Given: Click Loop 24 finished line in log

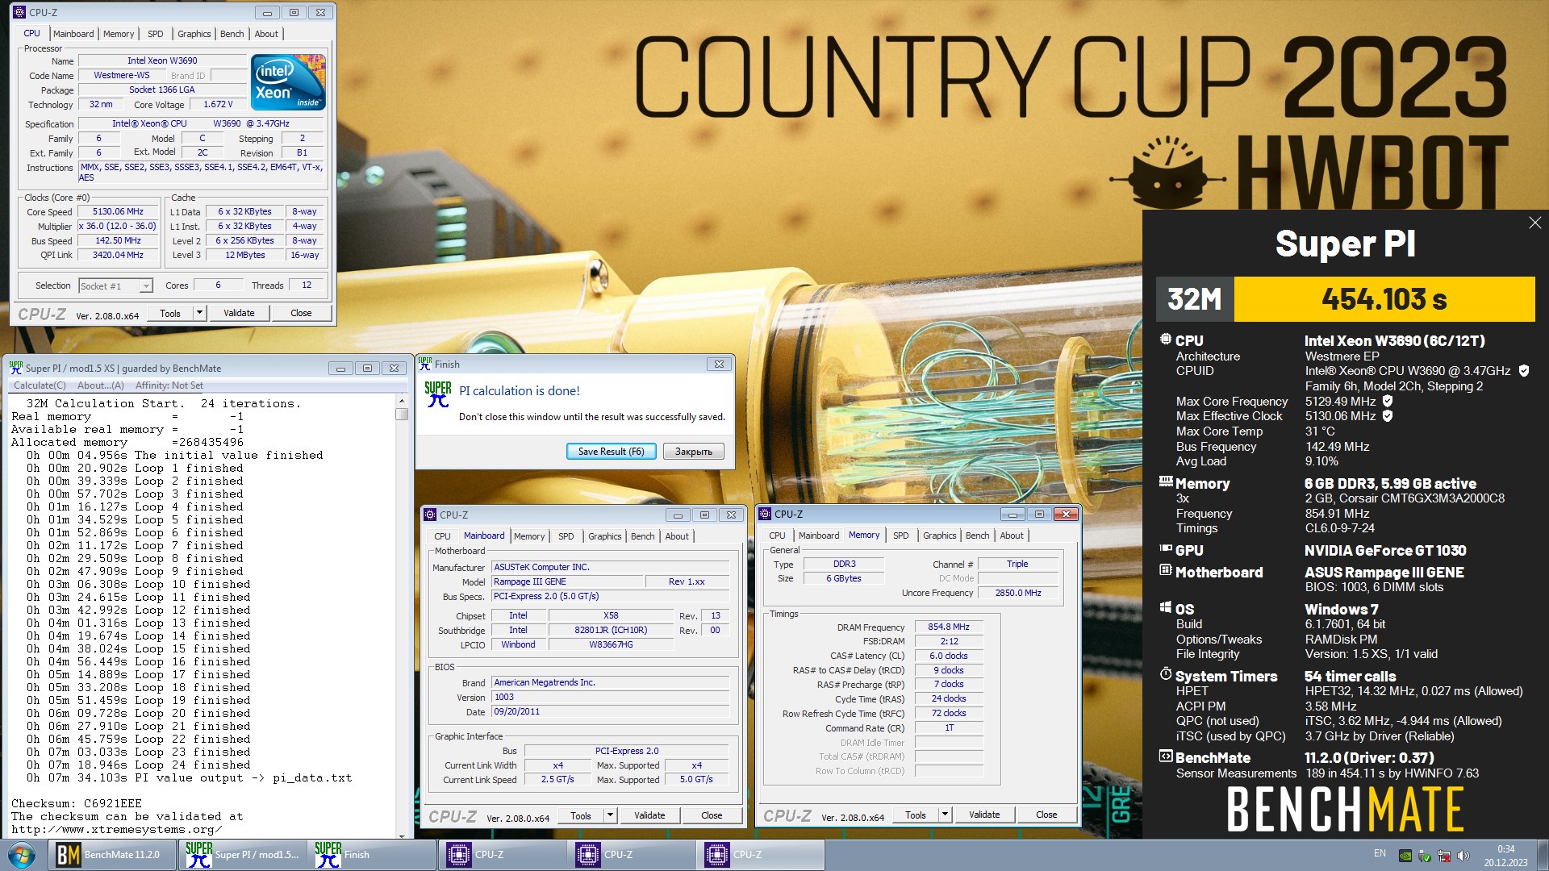Looking at the screenshot, I should [138, 765].
